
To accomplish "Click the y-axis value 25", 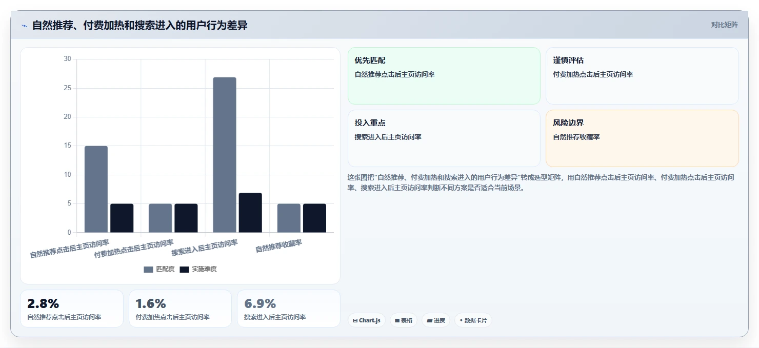I will tap(67, 88).
